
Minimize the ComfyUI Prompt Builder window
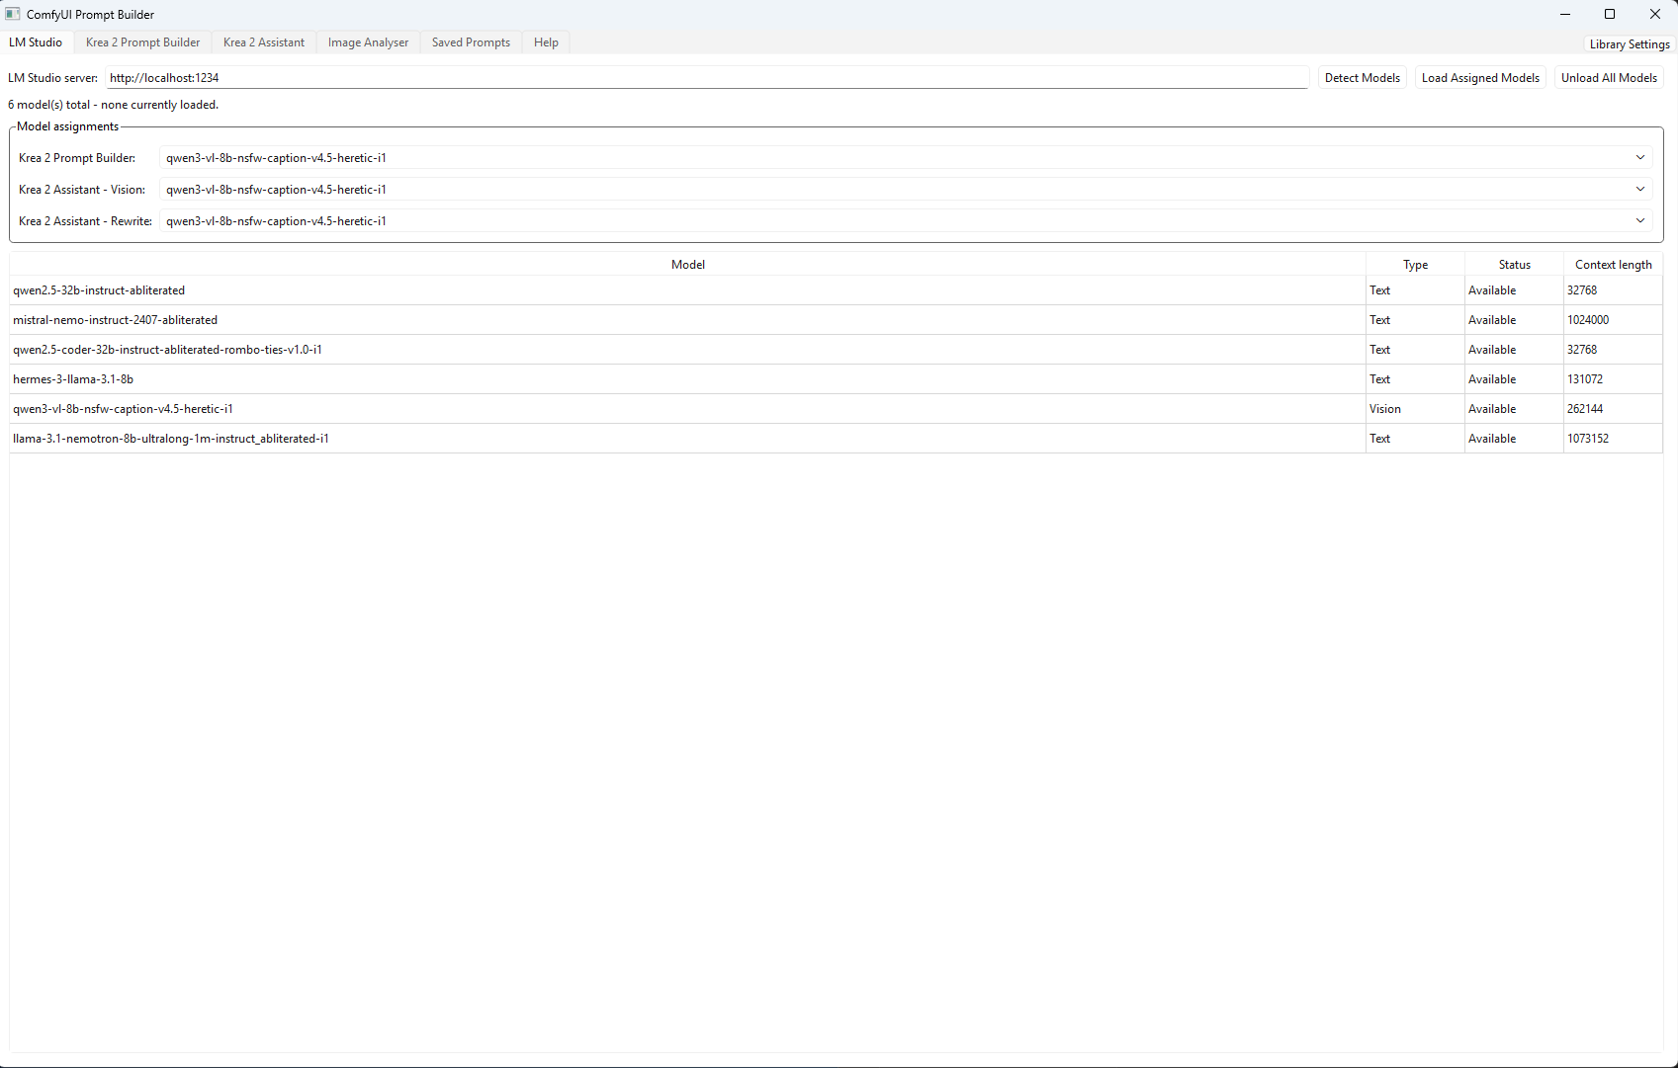coord(1565,14)
